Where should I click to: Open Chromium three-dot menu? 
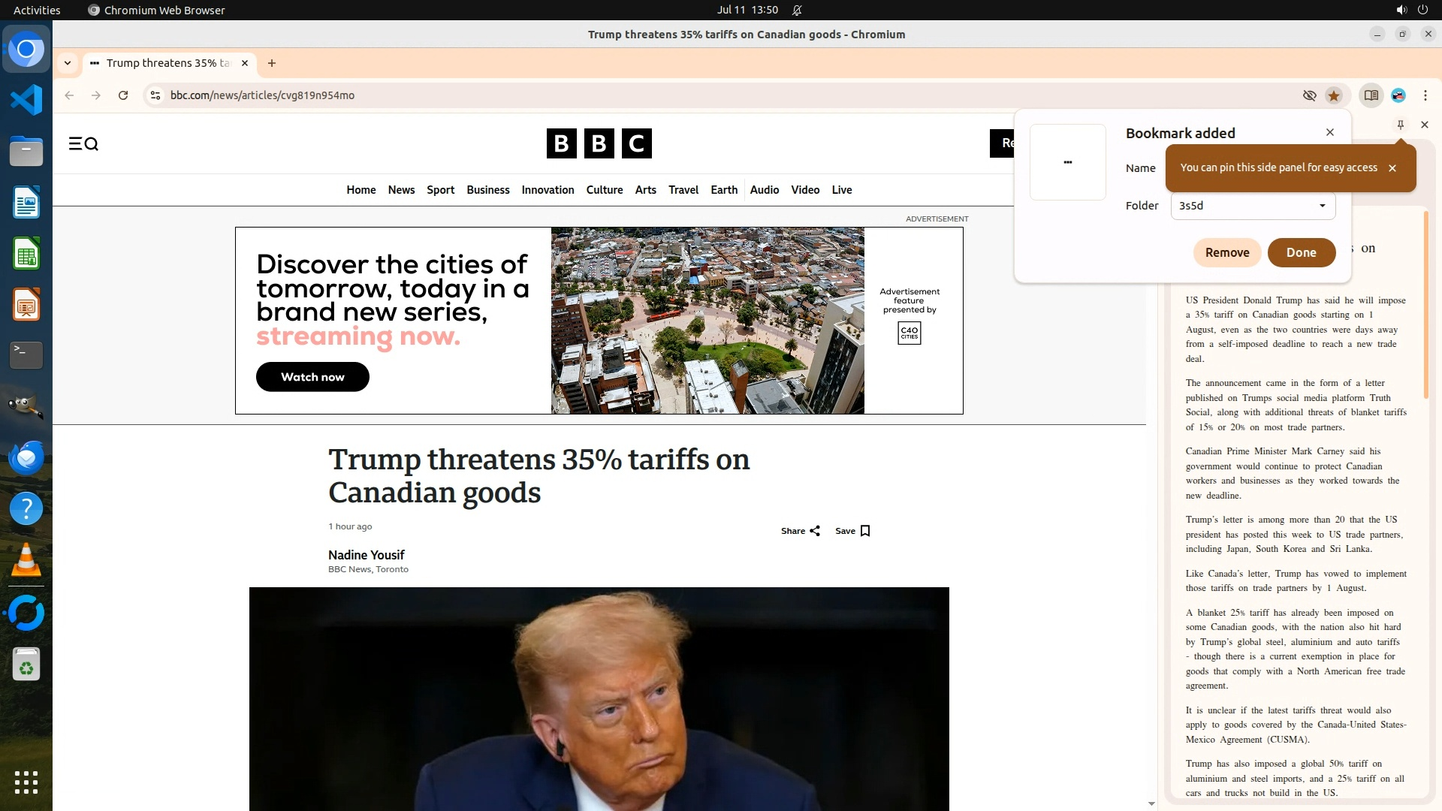tap(1425, 95)
